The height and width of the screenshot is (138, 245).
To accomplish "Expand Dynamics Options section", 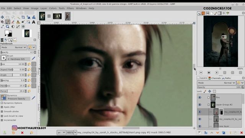I will (x=2, y=103).
